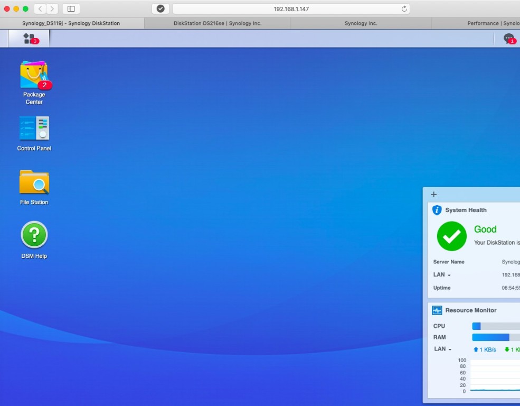
Task: Click the Resource Monitor title
Action: [x=470, y=310]
